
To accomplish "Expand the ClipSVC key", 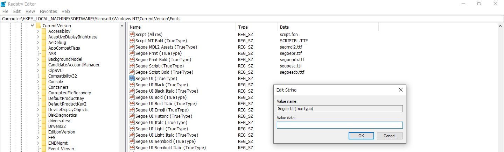I will (38, 70).
